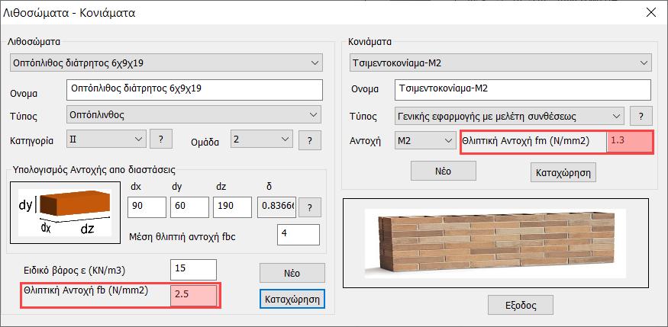This screenshot has height=327, width=668.
Task: Open the Ομάδα dropdown showing 2
Action: (262, 139)
